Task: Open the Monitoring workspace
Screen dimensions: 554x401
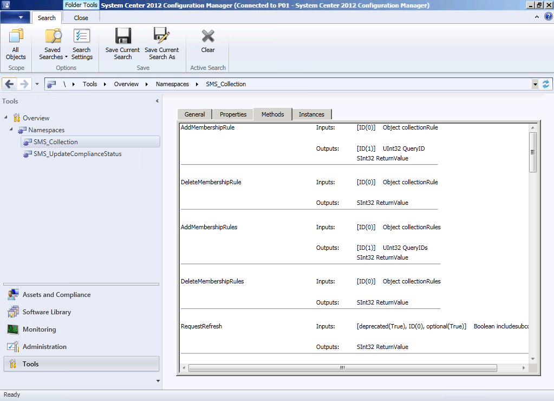Action: click(x=81, y=329)
